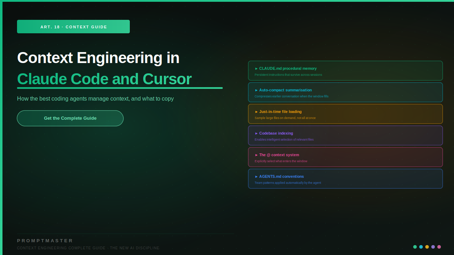Click the PROMPTMASTER brand text

tap(45, 241)
